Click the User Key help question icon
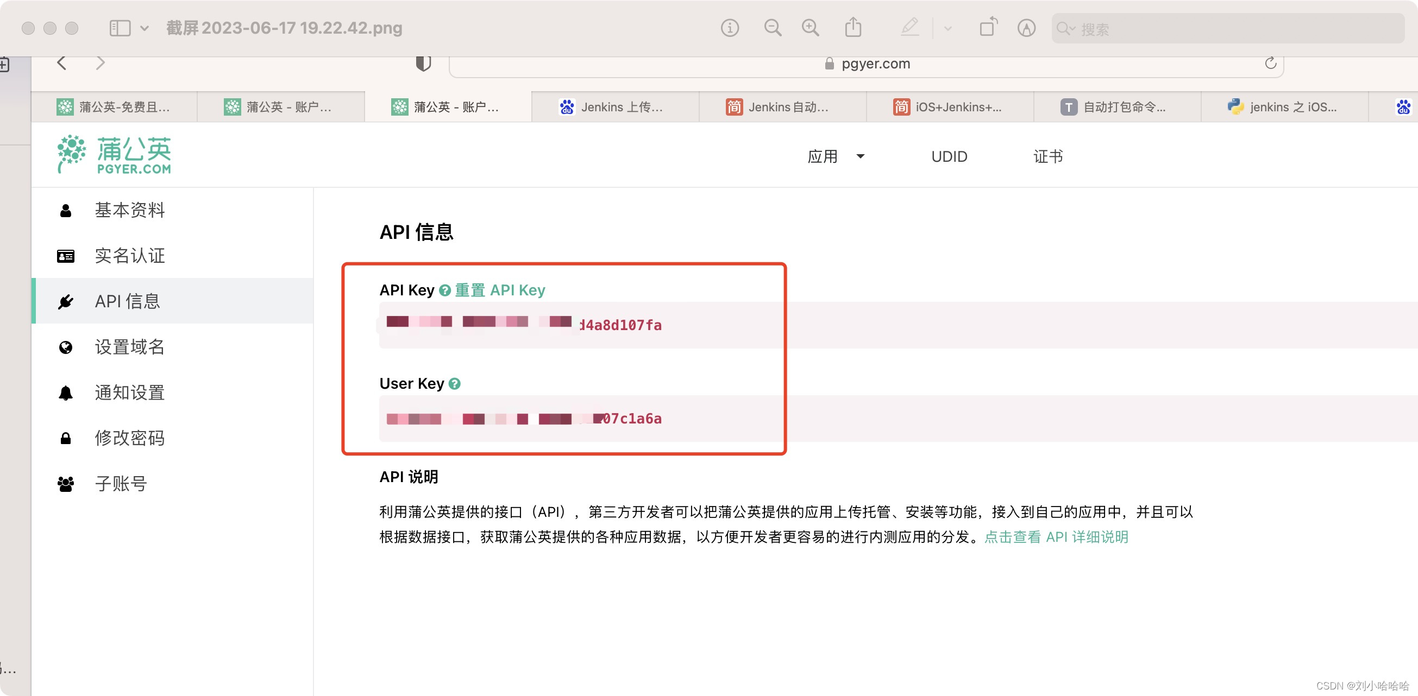 pyautogui.click(x=454, y=384)
